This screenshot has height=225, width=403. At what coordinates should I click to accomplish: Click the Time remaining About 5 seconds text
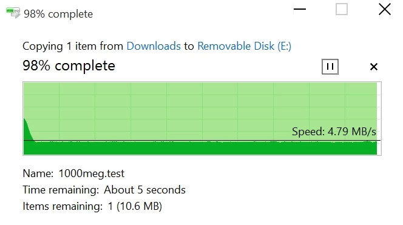click(104, 190)
